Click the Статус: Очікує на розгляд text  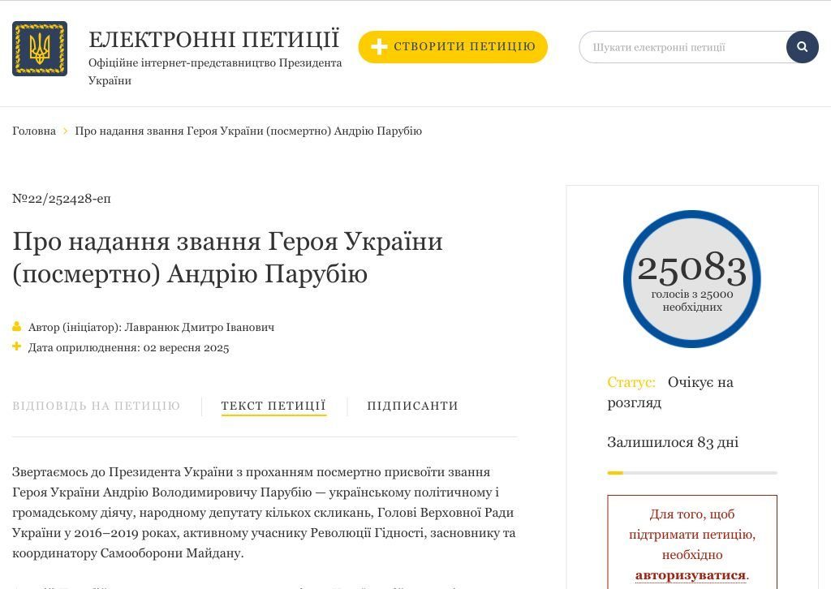tap(670, 392)
